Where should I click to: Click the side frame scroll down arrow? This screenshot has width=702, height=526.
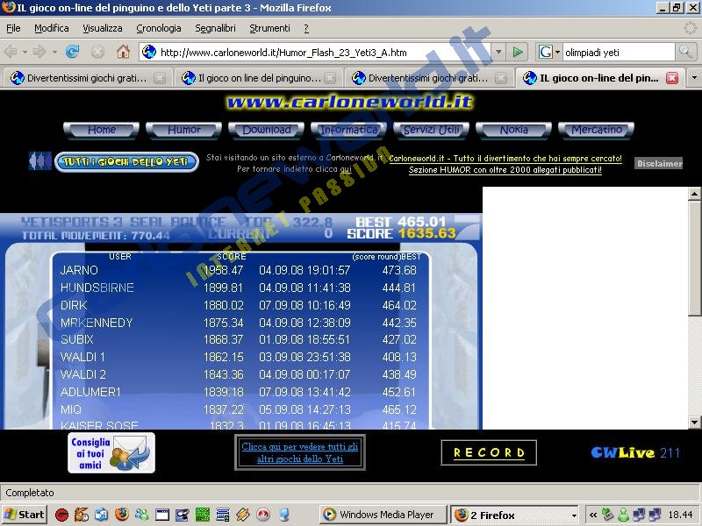(694, 423)
